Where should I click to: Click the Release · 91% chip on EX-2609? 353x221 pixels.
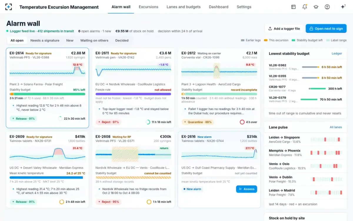[24, 202]
